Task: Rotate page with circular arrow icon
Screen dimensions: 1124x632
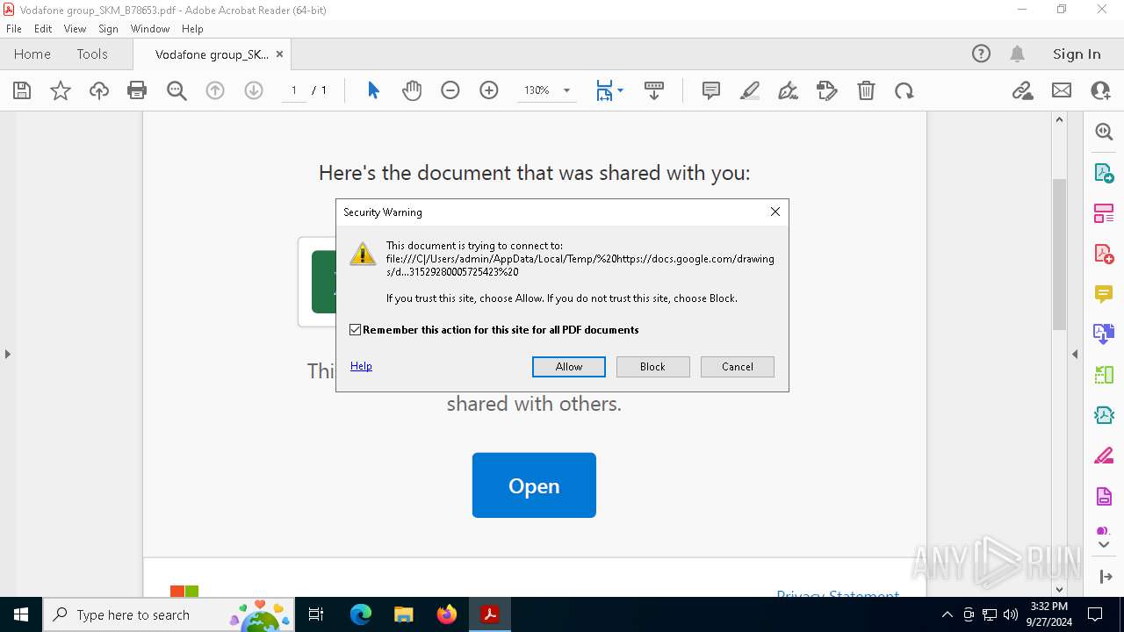Action: coord(904,90)
